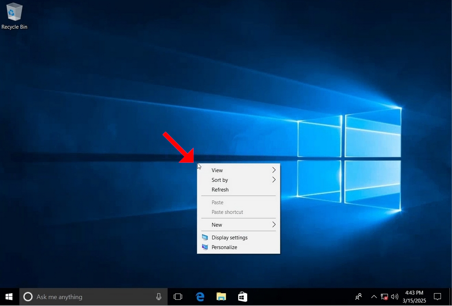Choose Sort by in the context menu
Screen dimensions: 452x306
(x=238, y=180)
